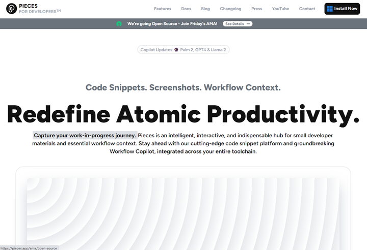This screenshot has height=250, width=367.
Task: Click the "Palm 2, GPT4 & Llama 2" text
Action: [x=203, y=50]
